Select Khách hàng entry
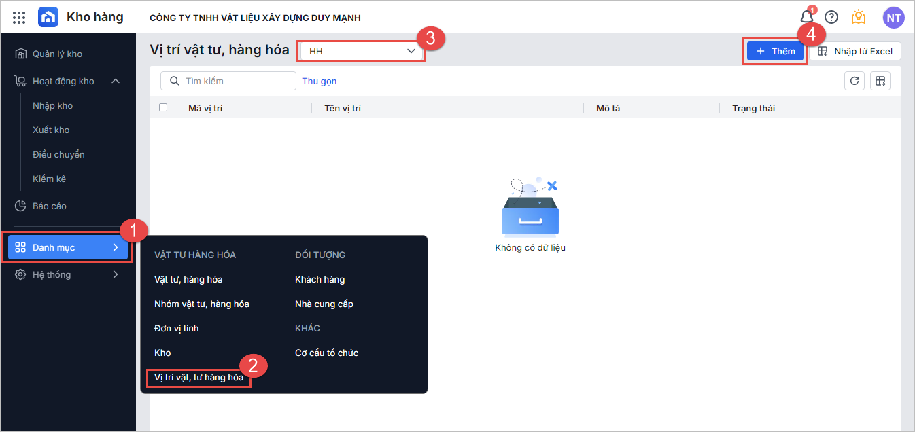The image size is (915, 432). [x=320, y=279]
